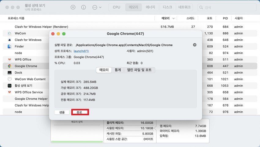This screenshot has width=260, height=147.
Task: Click the 실제 메모리 크기 285.5MB value
Action: tap(90, 82)
